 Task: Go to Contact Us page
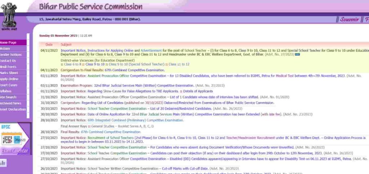tap(13, 61)
